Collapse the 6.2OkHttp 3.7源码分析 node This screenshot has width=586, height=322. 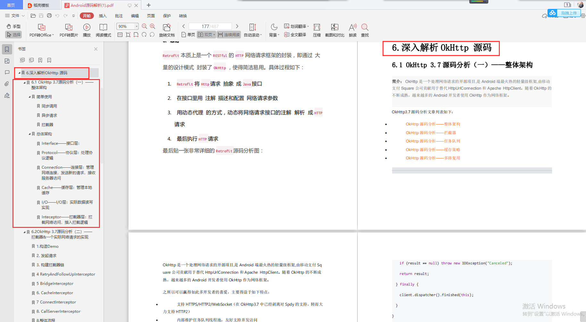point(24,232)
